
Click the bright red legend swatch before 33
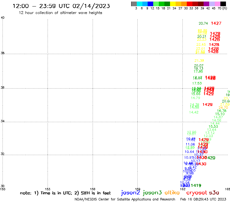(190, 4)
